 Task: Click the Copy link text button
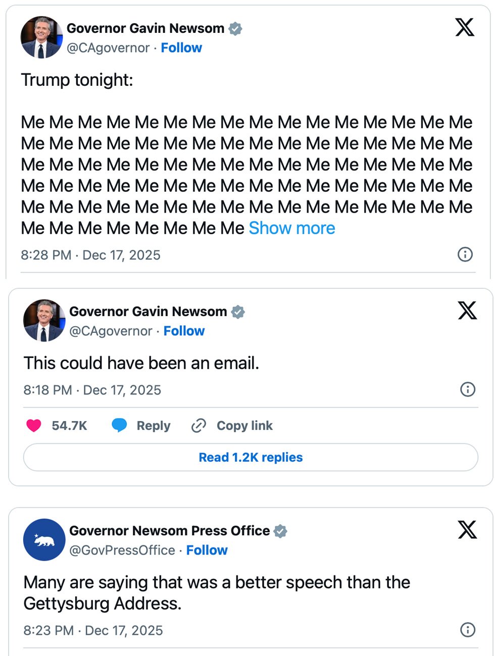(244, 426)
